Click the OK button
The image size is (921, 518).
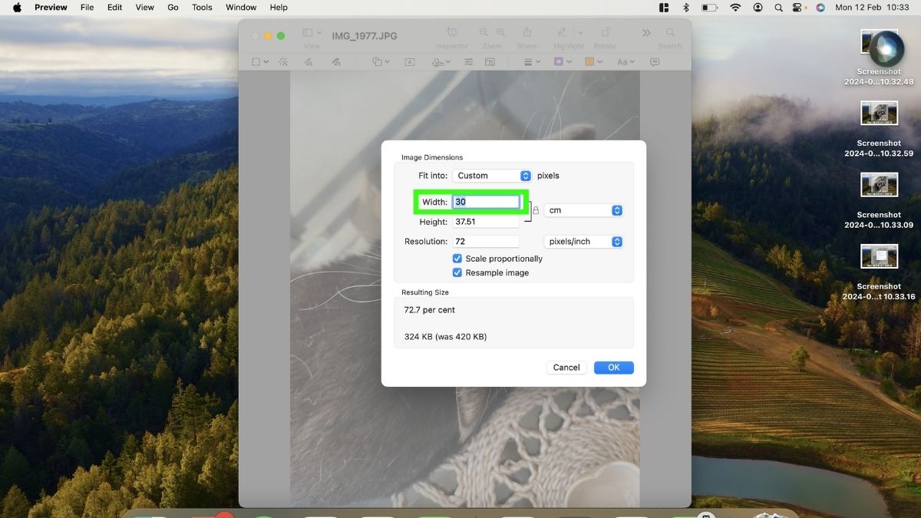click(x=614, y=368)
